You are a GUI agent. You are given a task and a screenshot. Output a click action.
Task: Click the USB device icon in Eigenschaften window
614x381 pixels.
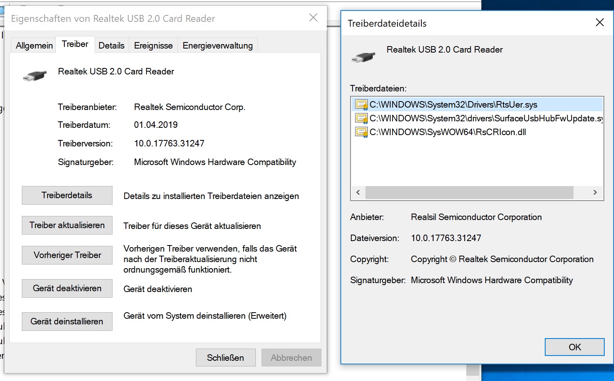click(x=34, y=75)
